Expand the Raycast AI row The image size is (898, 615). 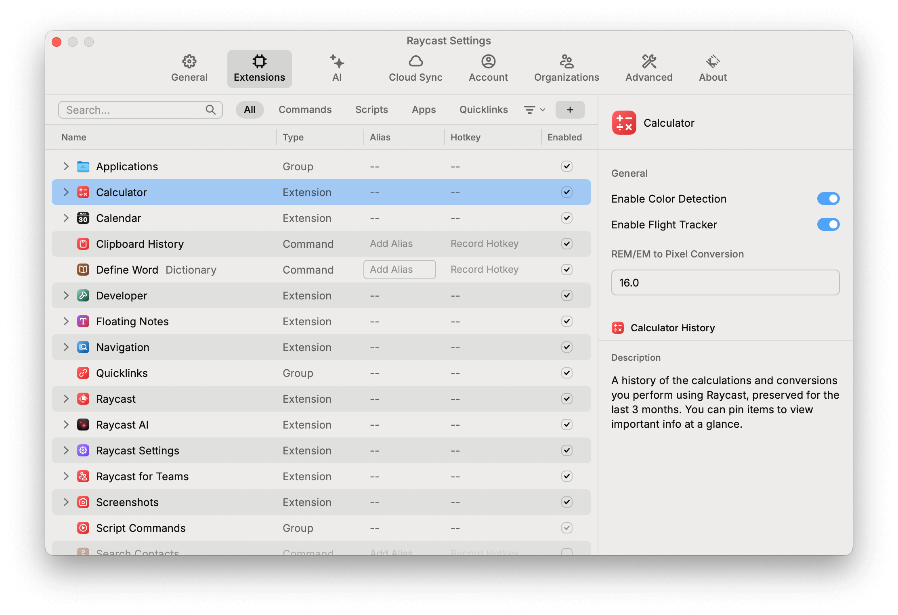click(66, 425)
